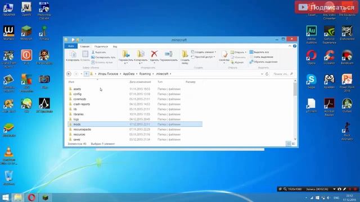Sort by Дата изменения column header
Screen dimensions: 360x202
tap(140, 82)
